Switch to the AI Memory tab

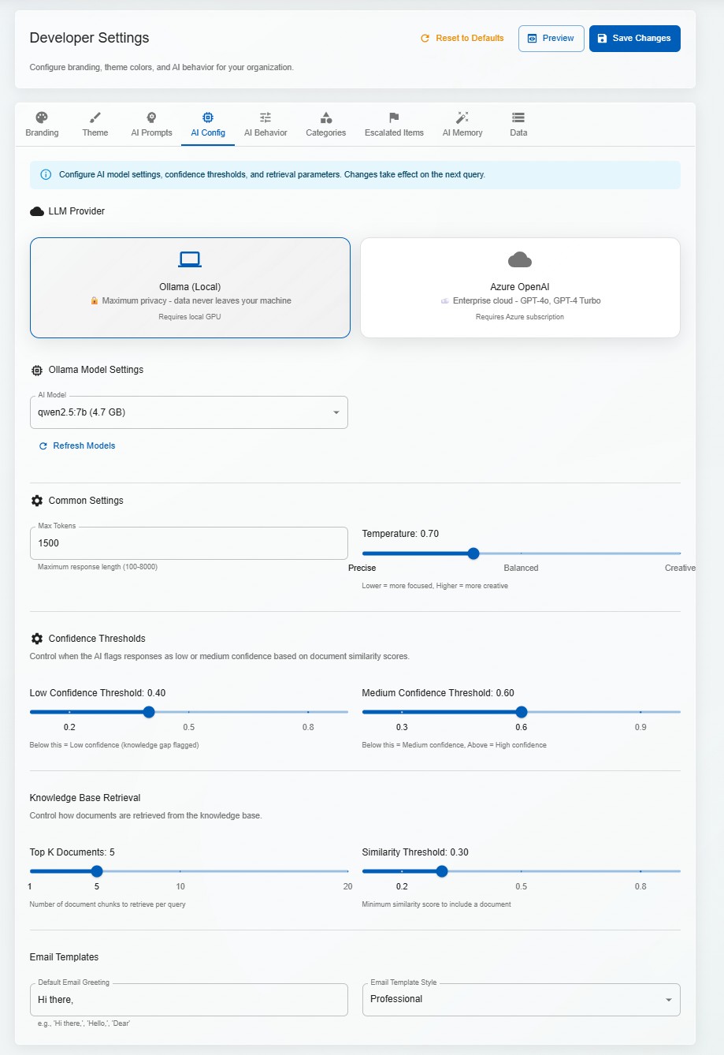tap(462, 124)
